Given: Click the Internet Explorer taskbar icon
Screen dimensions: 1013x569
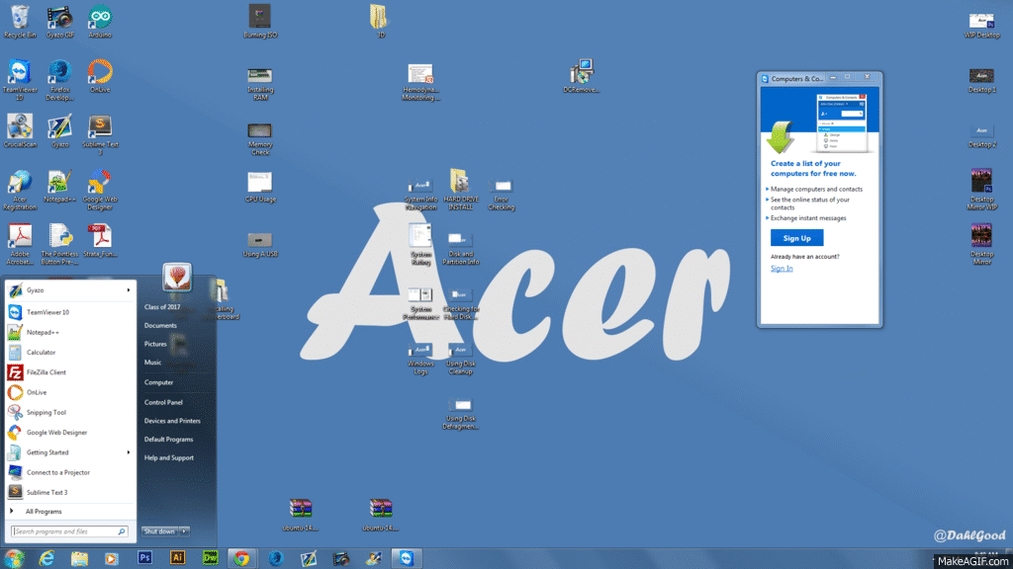Looking at the screenshot, I should (46, 558).
